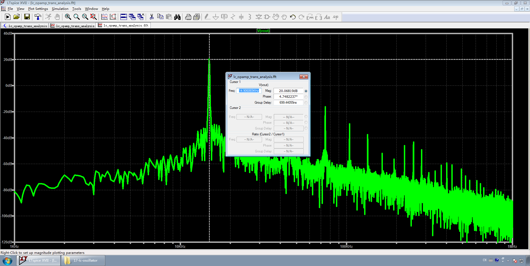This screenshot has width=530, height=266.
Task: Switch to the first lc_opamp_trans_analysis schematic tab
Action: click(25, 26)
